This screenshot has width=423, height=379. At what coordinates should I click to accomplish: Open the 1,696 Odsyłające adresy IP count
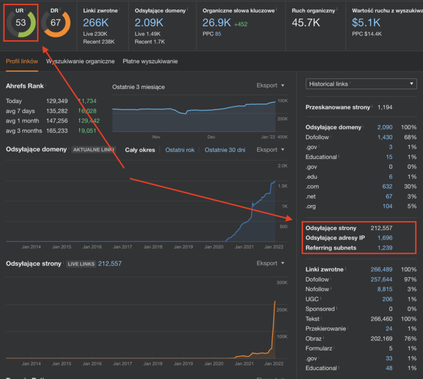384,238
